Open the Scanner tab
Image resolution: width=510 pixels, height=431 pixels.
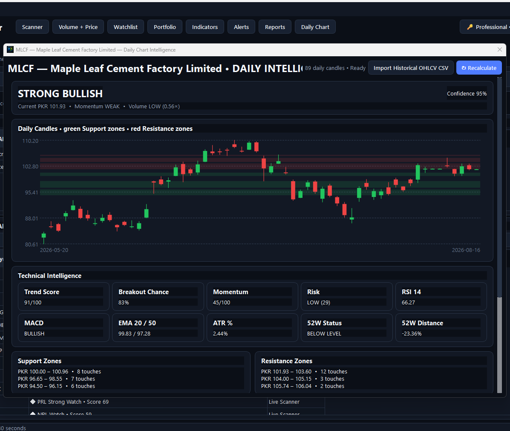point(32,27)
